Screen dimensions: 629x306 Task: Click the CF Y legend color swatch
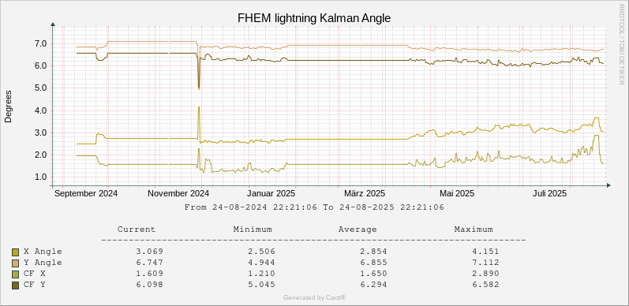(16, 285)
